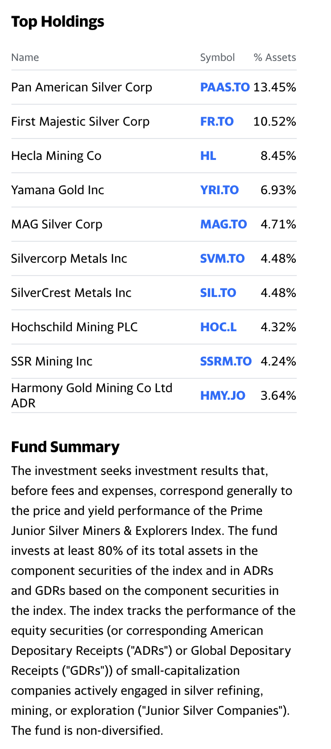Click the % Assets column header
331x749 pixels.
[x=275, y=58]
